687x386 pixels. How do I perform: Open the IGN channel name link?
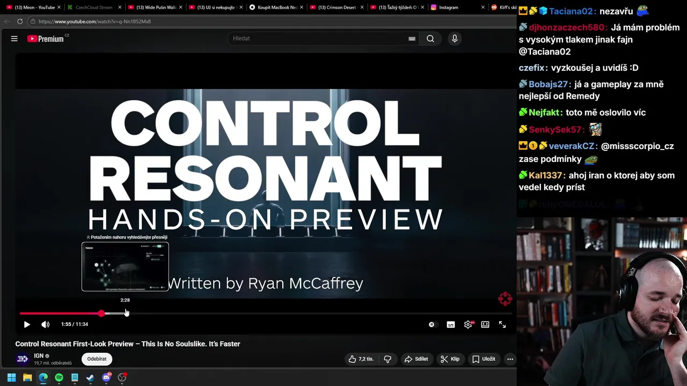(x=39, y=355)
